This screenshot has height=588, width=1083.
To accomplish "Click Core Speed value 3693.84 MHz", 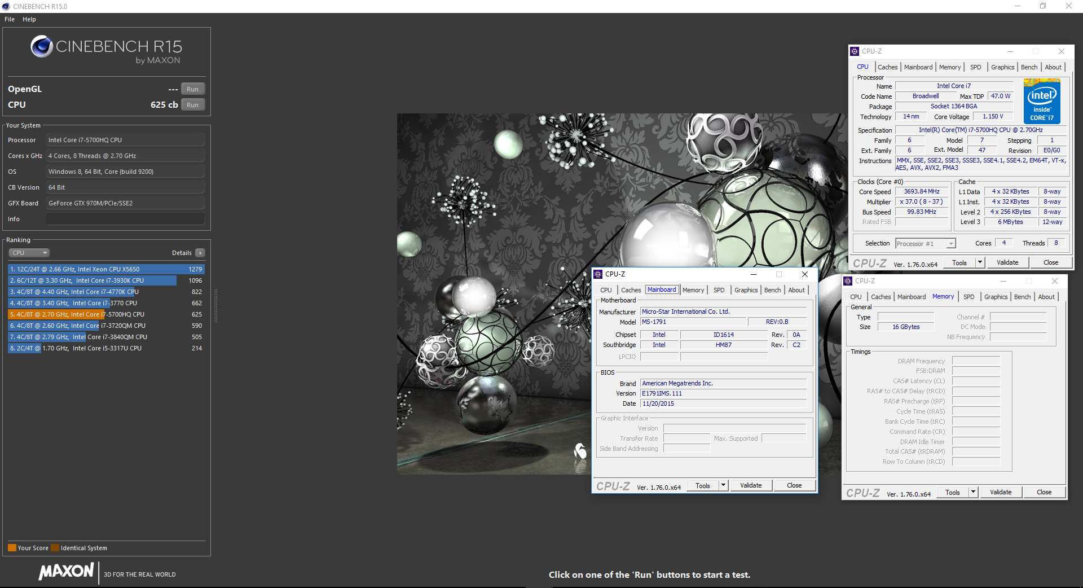I will click(x=922, y=192).
